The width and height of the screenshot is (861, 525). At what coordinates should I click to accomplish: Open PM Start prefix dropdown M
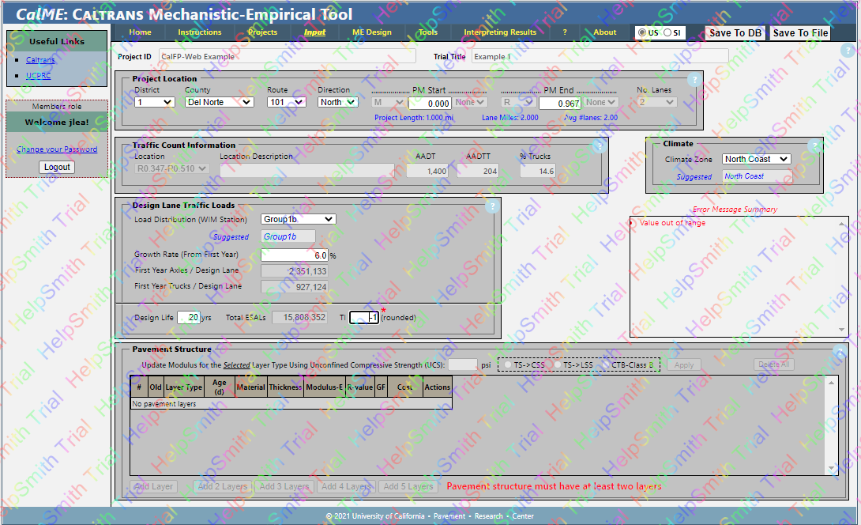(388, 102)
